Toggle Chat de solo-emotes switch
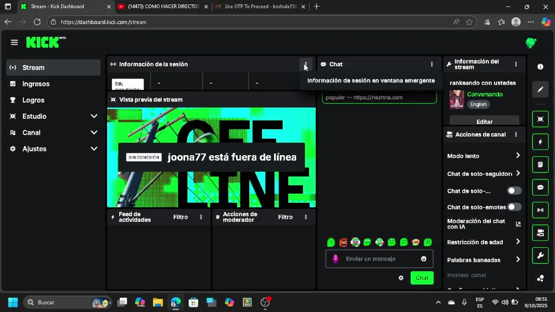The height and width of the screenshot is (312, 555). (514, 207)
